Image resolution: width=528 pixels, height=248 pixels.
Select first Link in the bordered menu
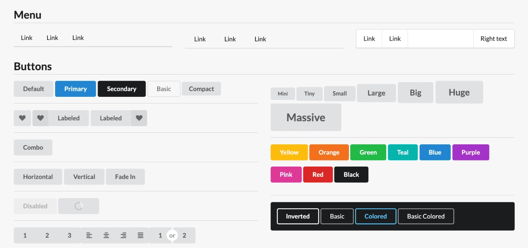(369, 39)
